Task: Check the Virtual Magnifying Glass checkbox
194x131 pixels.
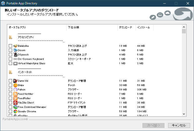Action: point(10,63)
